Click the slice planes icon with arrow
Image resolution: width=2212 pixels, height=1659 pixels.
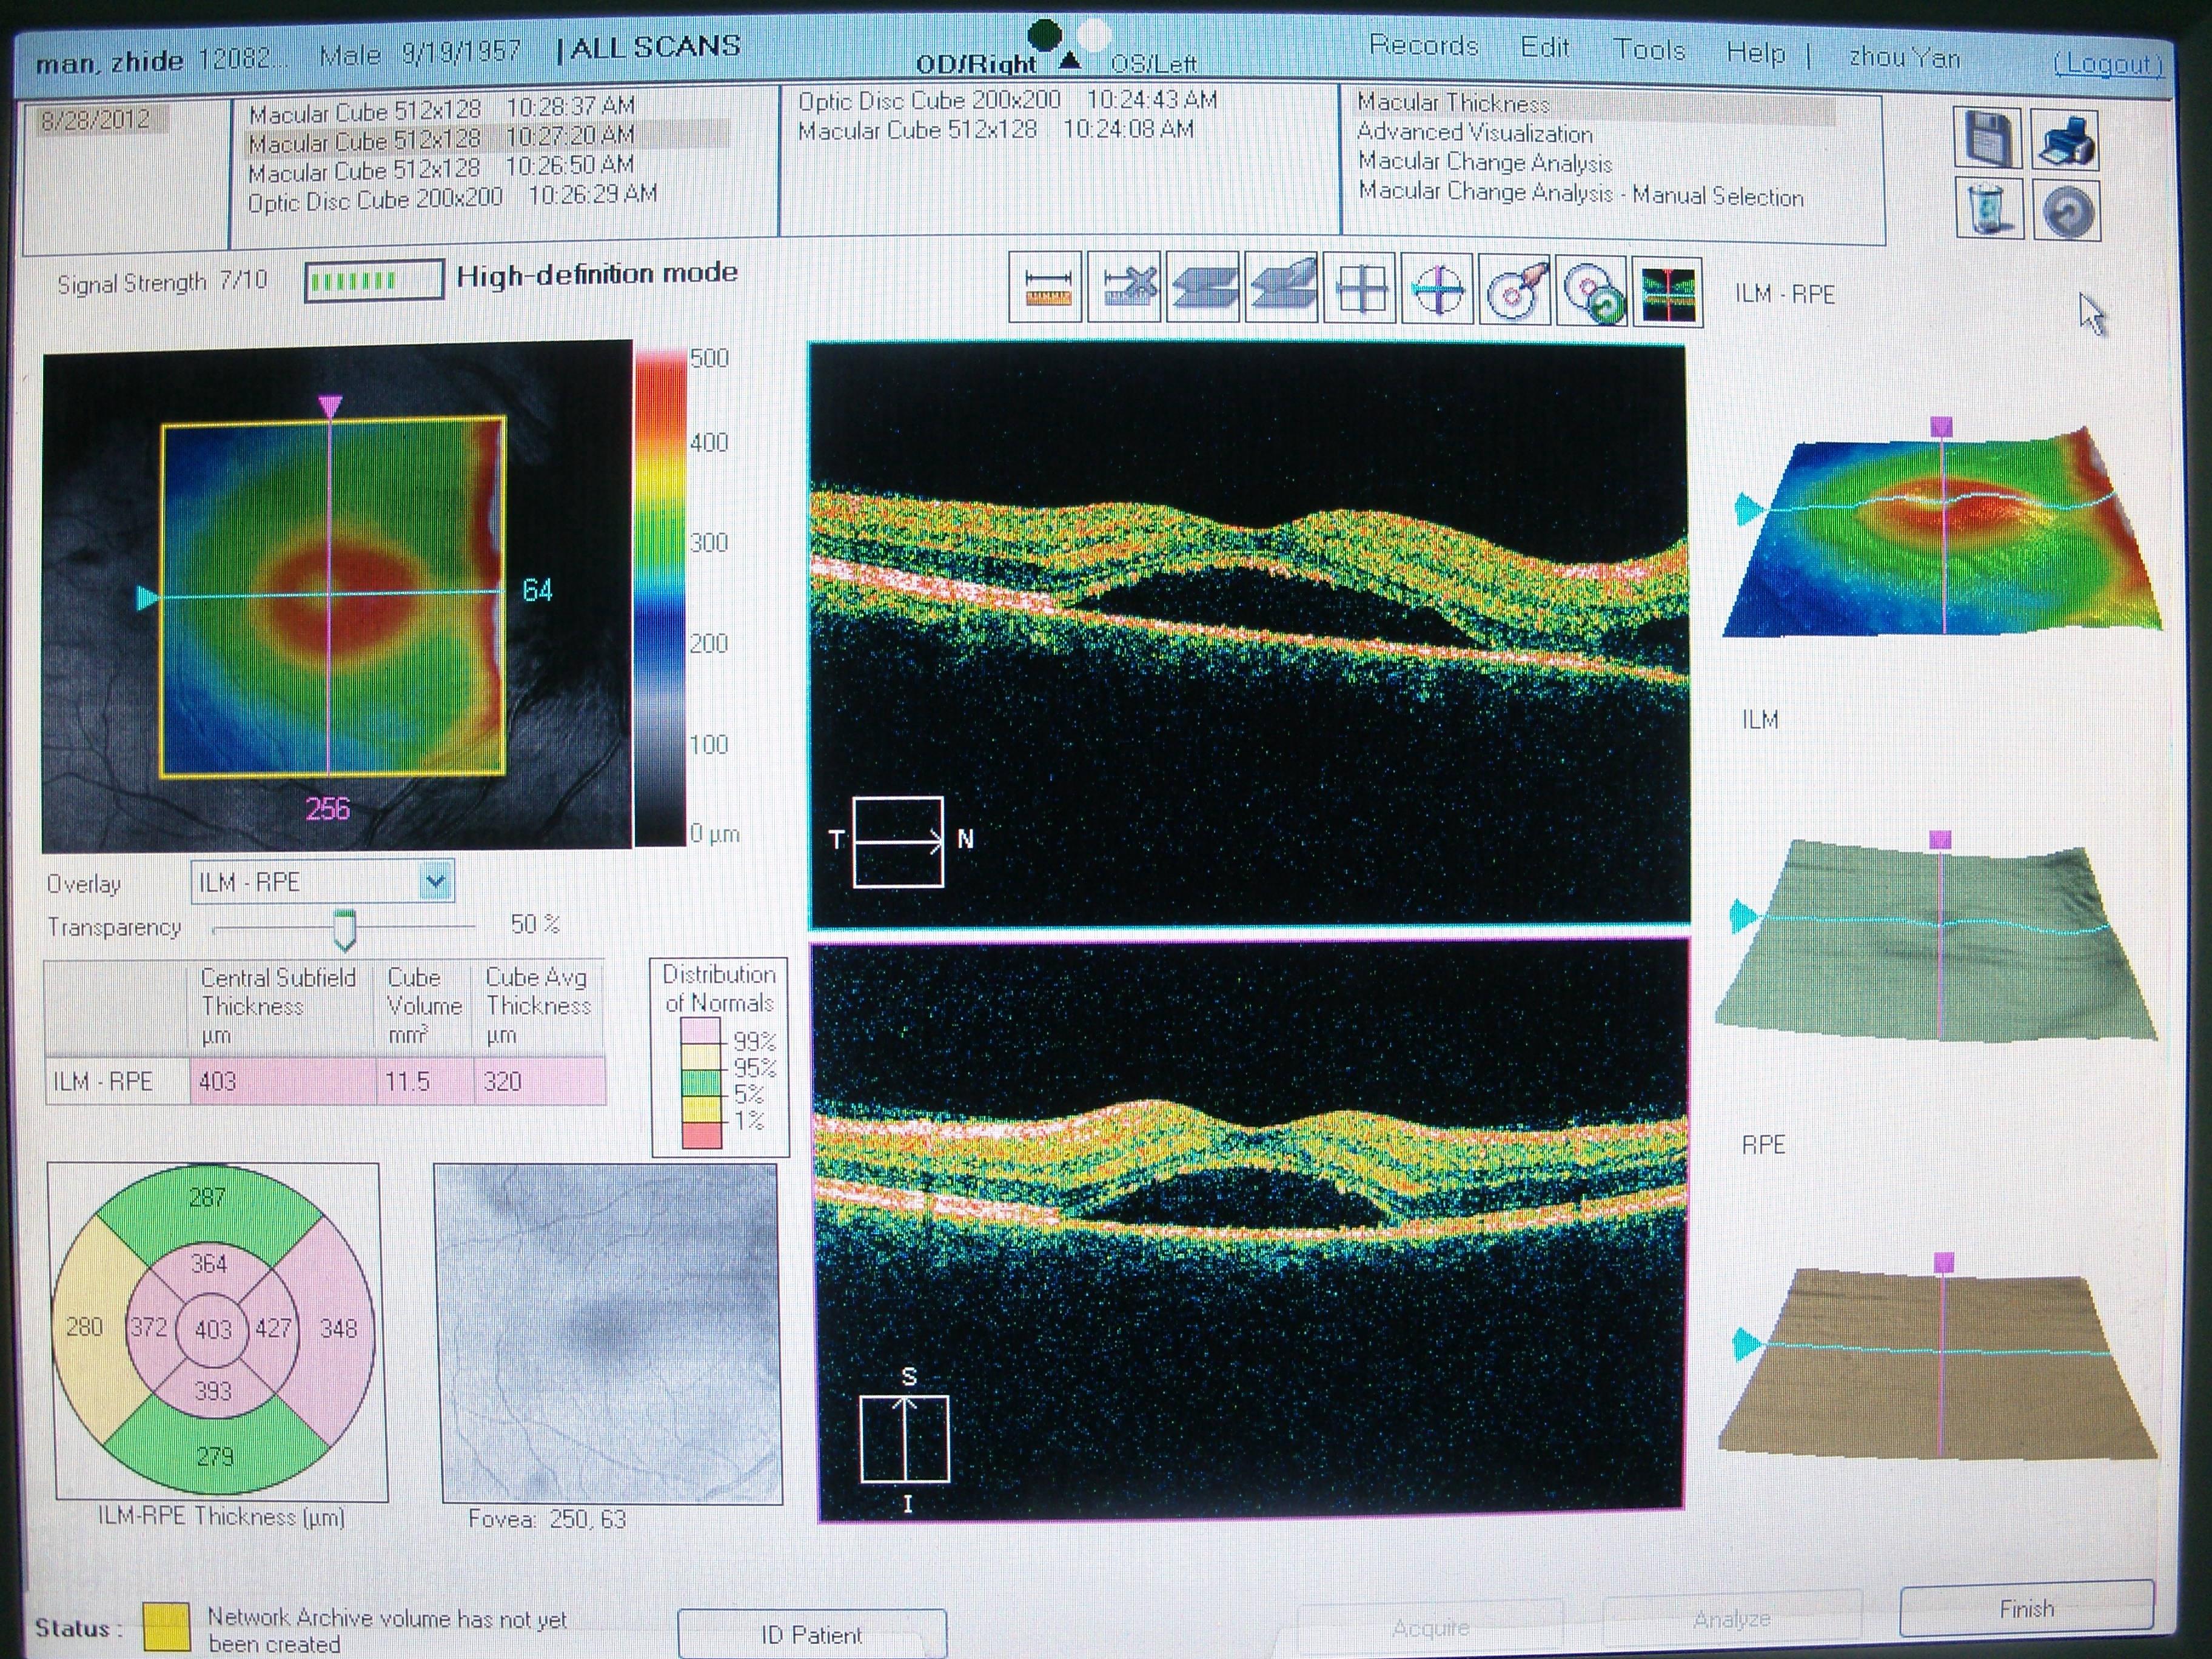point(1281,288)
